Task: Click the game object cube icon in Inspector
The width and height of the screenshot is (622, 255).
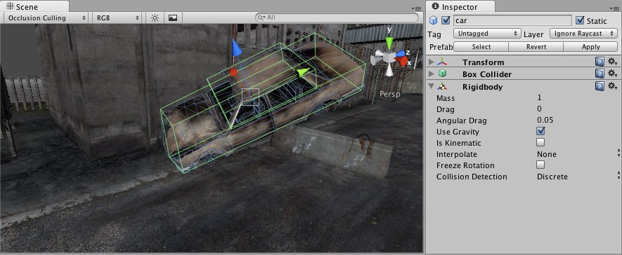Action: pyautogui.click(x=434, y=20)
